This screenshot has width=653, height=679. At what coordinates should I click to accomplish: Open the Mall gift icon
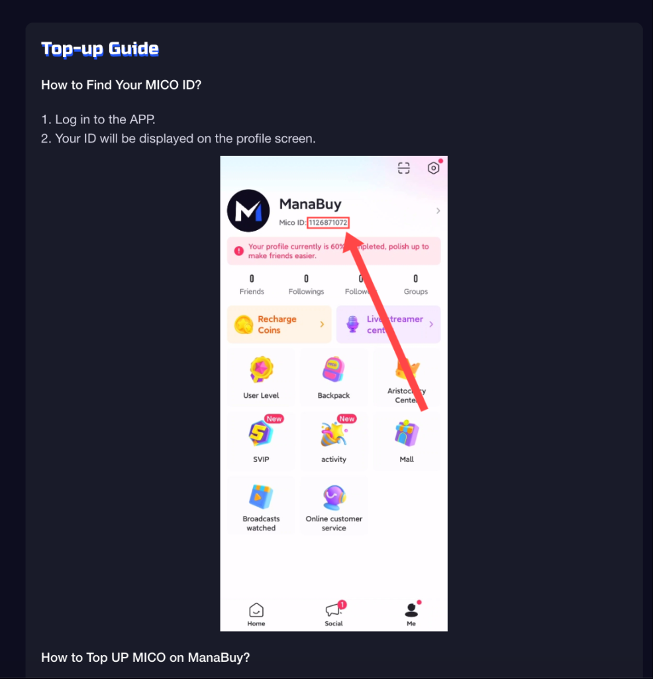coord(407,433)
